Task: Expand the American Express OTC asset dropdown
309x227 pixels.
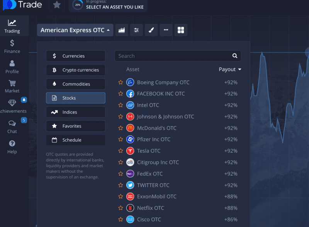Action: 75,30
